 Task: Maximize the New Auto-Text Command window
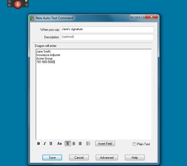tap(141, 17)
